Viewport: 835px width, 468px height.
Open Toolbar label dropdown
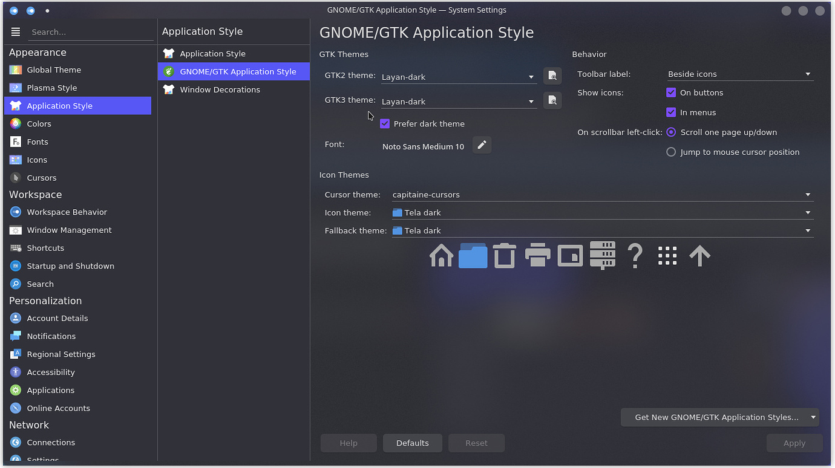click(x=739, y=74)
